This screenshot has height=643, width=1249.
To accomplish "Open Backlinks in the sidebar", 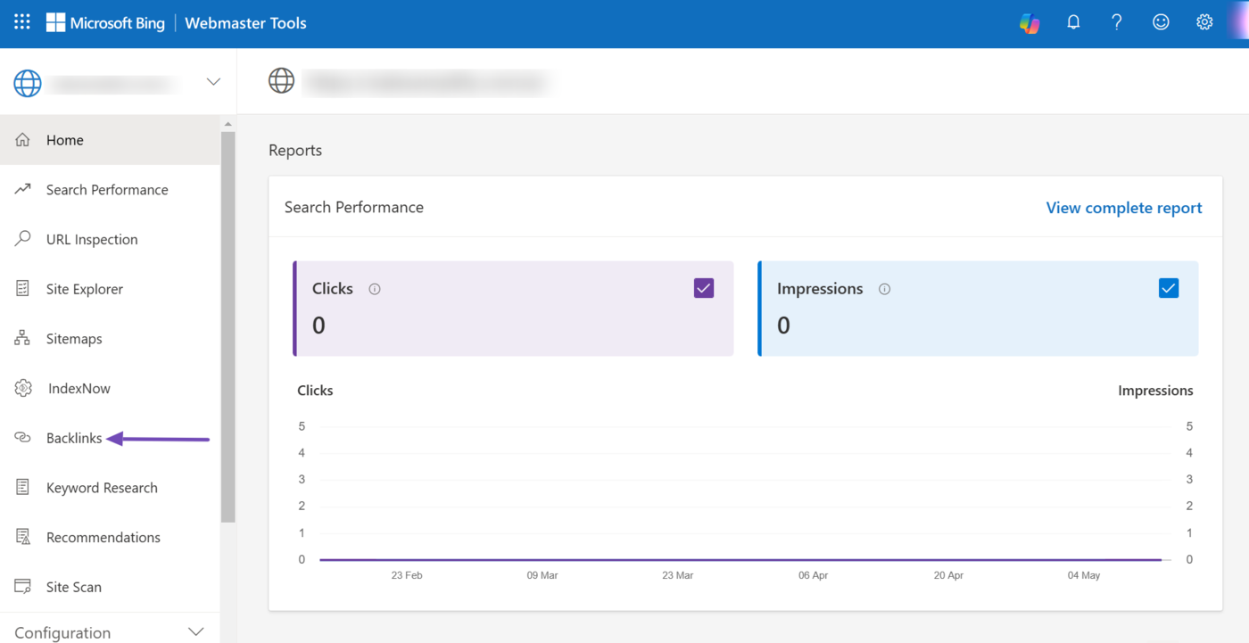I will 74,438.
